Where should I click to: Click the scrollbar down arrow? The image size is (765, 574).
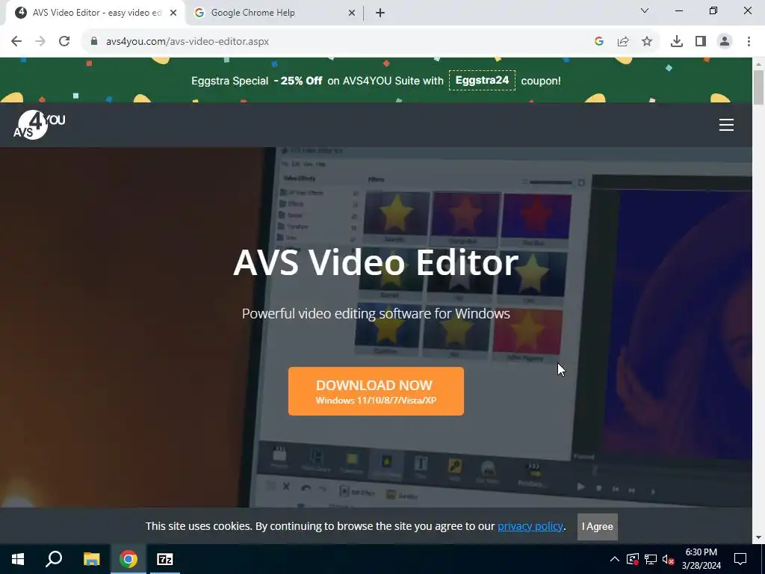pyautogui.click(x=759, y=538)
